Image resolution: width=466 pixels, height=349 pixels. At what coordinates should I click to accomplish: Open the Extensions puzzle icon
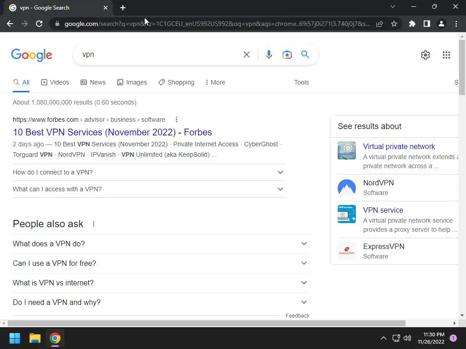point(412,24)
